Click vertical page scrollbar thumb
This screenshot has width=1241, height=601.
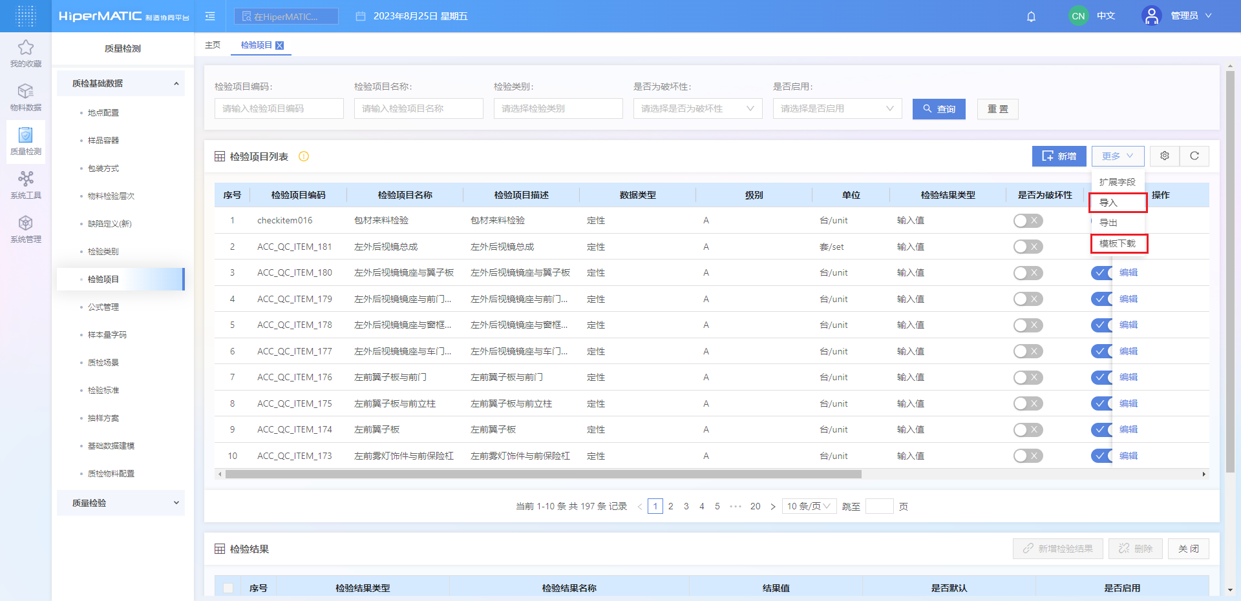coord(1230,271)
